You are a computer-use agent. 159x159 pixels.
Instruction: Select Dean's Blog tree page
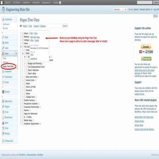tap(32, 74)
